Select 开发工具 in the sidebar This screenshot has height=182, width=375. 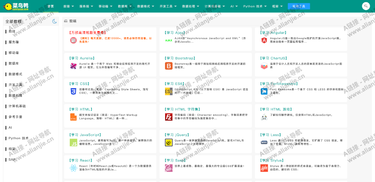click(x=15, y=85)
